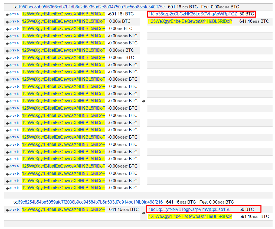Select input amount '-0.00001 BTC'
The height and width of the screenshot is (229, 275).
(120, 29)
